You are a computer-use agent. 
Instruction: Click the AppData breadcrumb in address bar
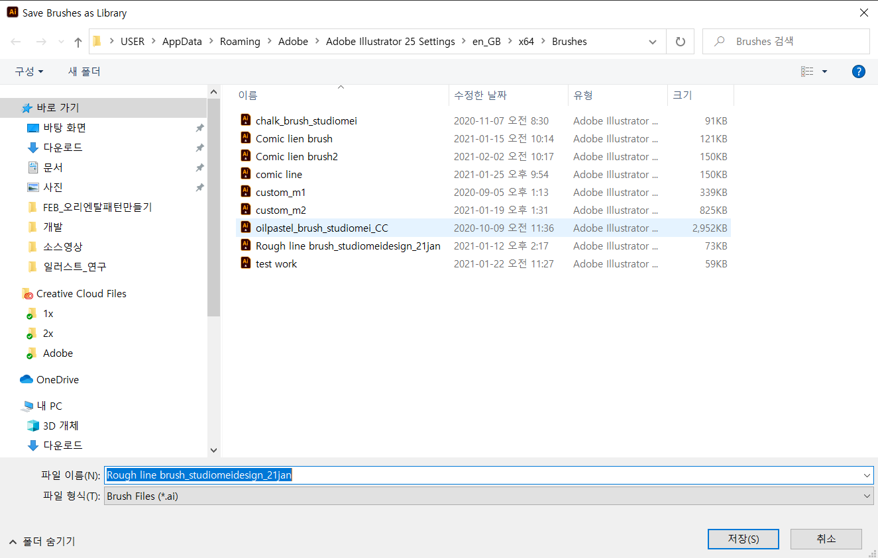pos(182,42)
